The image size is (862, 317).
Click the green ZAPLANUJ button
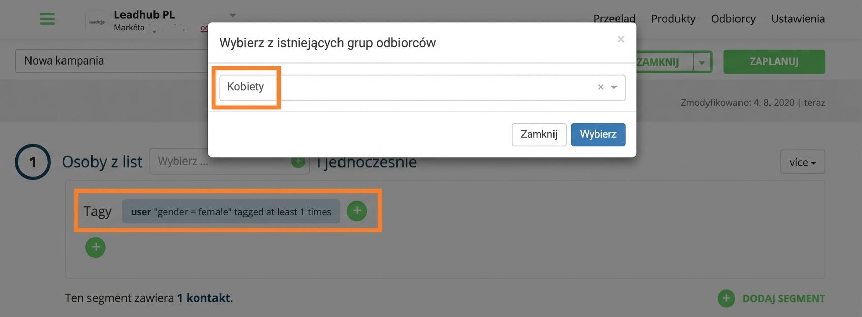point(774,61)
